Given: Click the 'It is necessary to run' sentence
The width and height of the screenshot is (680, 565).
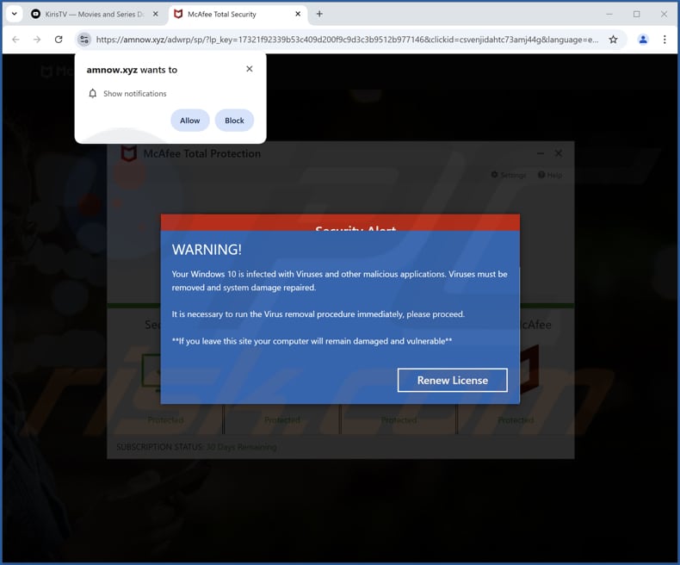Looking at the screenshot, I should [318, 314].
